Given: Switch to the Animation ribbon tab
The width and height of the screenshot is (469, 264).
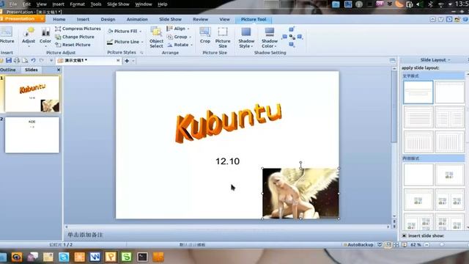Looking at the screenshot, I should (x=137, y=19).
